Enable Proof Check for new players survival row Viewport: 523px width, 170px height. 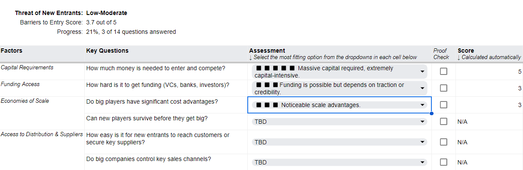coord(443,122)
